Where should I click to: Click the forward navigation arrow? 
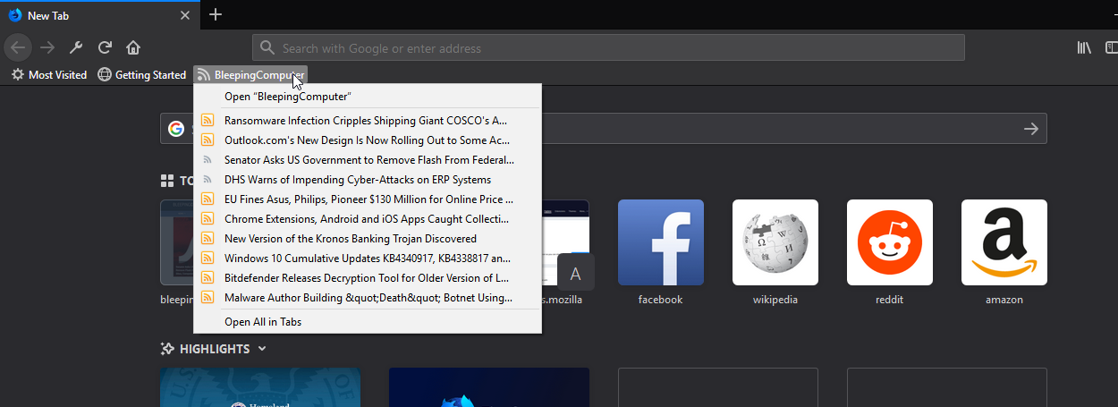click(47, 47)
